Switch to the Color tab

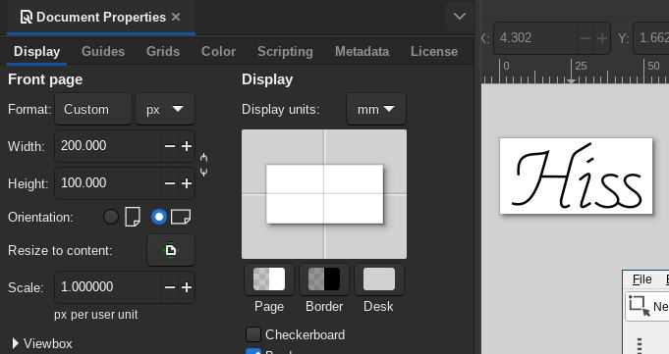click(x=218, y=52)
